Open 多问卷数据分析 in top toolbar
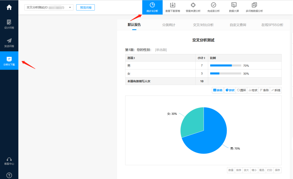Image resolution: width=293 pixels, height=179 pixels. [254, 7]
